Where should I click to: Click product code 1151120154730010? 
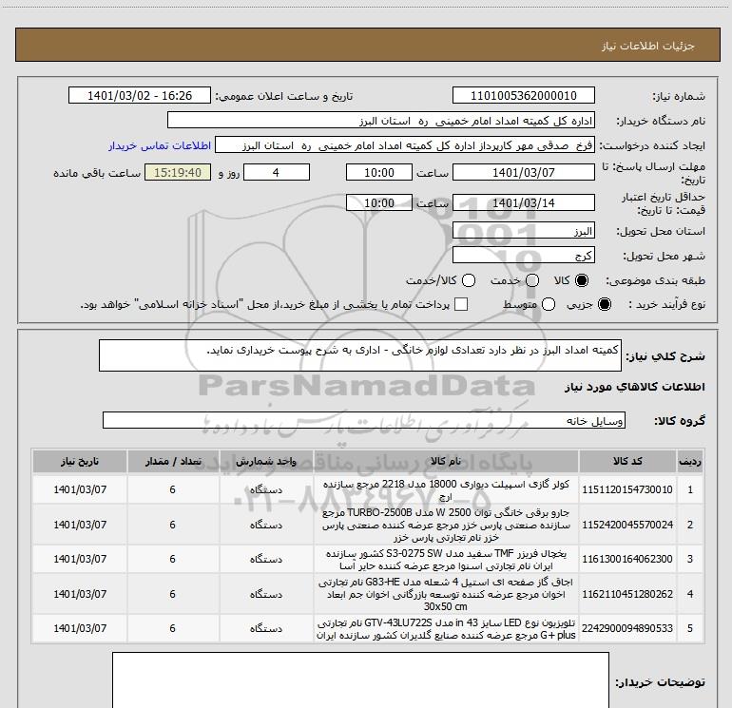(x=627, y=489)
